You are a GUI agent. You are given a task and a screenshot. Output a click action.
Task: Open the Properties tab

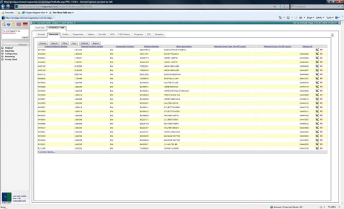[x=78, y=34]
